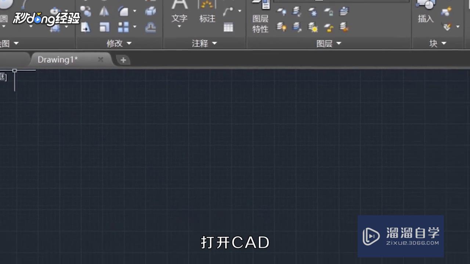Select the Fillet tool
Screen dimensions: 470x264
click(123, 11)
